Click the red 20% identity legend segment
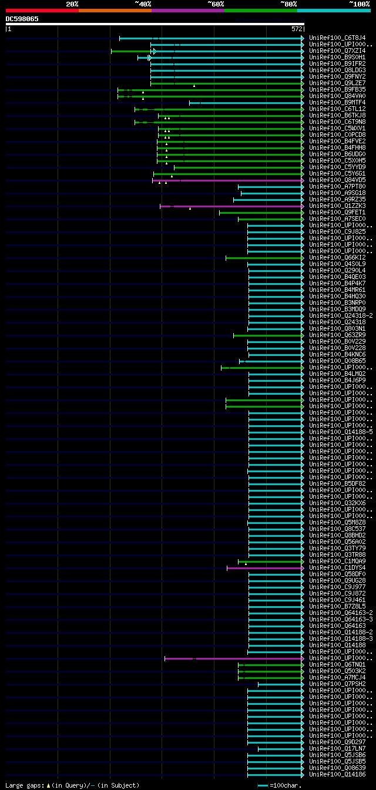The height and width of the screenshot is (790, 376). (42, 11)
